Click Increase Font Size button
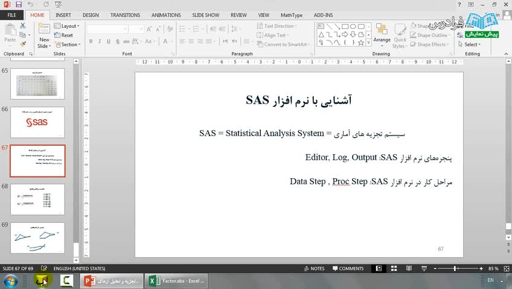Viewport: 512px width, 289px height. (x=149, y=30)
